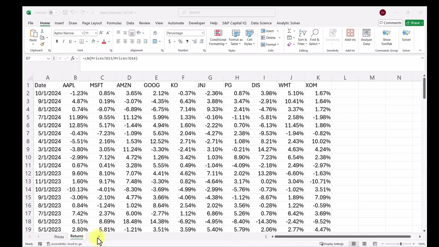
Task: Toggle the AutoSave switch
Action: [54, 12]
